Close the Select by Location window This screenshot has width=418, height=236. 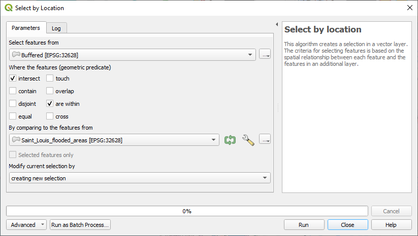tap(409, 8)
